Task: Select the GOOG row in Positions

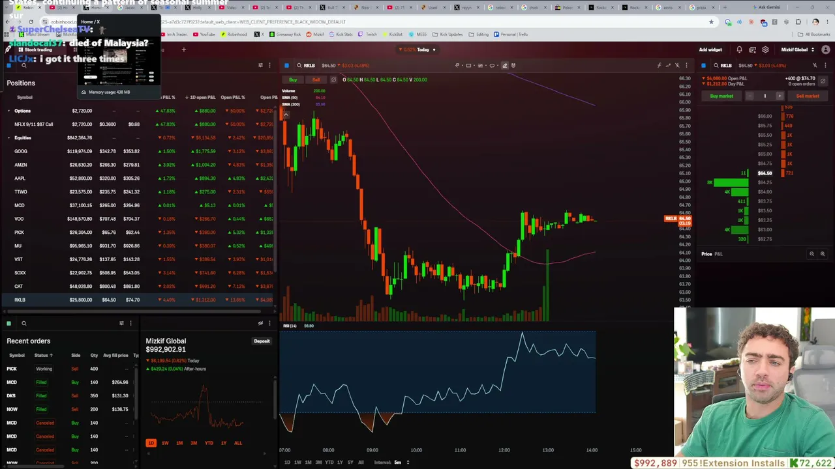Action: [137, 151]
